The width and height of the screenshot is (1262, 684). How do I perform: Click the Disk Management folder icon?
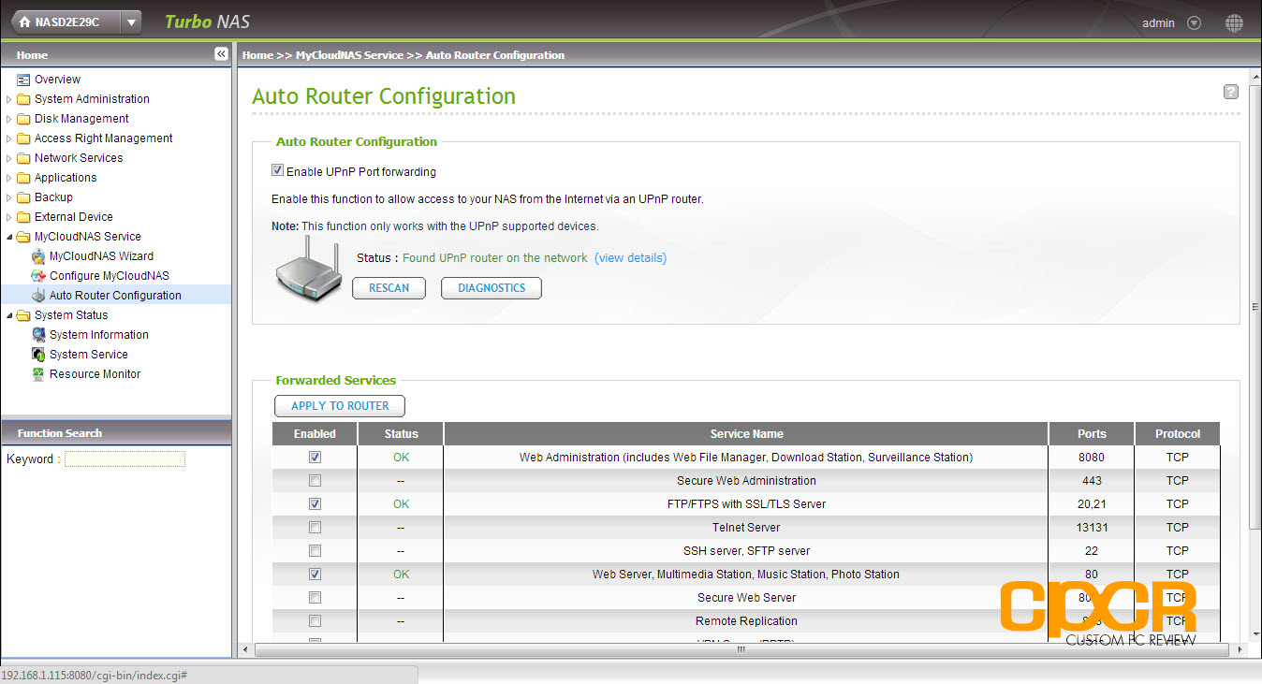tap(23, 119)
